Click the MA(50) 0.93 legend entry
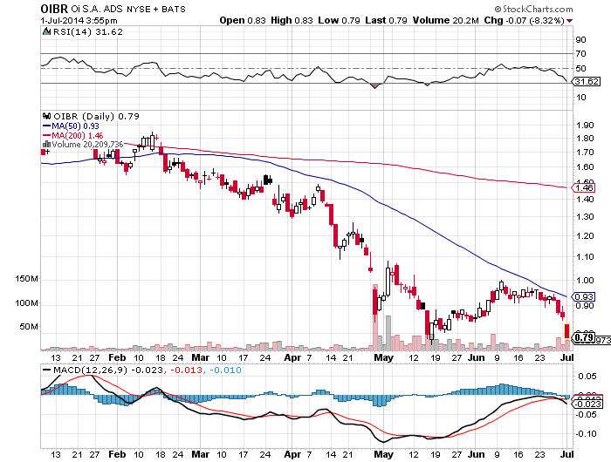Viewport: 611px width, 462px height. point(71,126)
